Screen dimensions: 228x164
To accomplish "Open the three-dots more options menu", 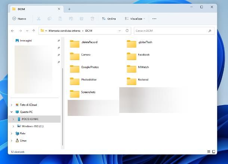I will [x=154, y=19].
